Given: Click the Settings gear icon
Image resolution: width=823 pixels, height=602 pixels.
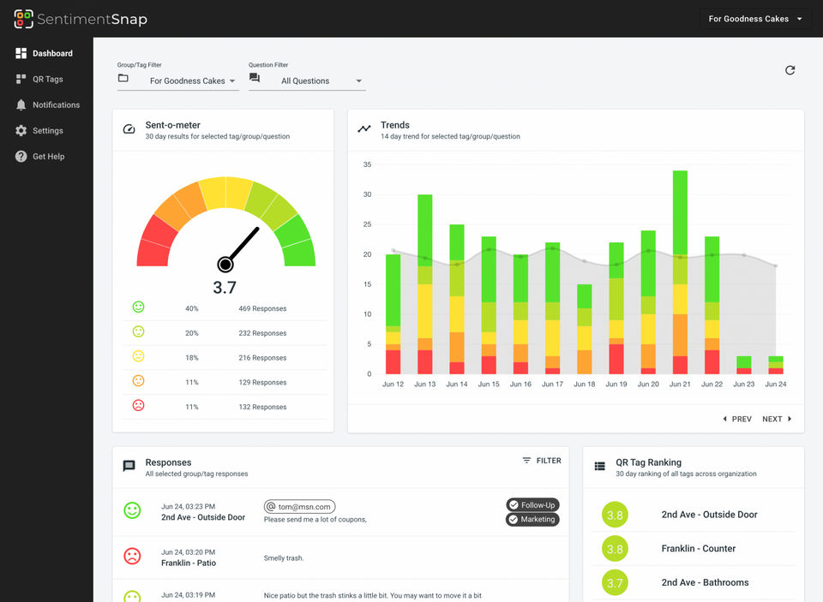Looking at the screenshot, I should (x=21, y=130).
